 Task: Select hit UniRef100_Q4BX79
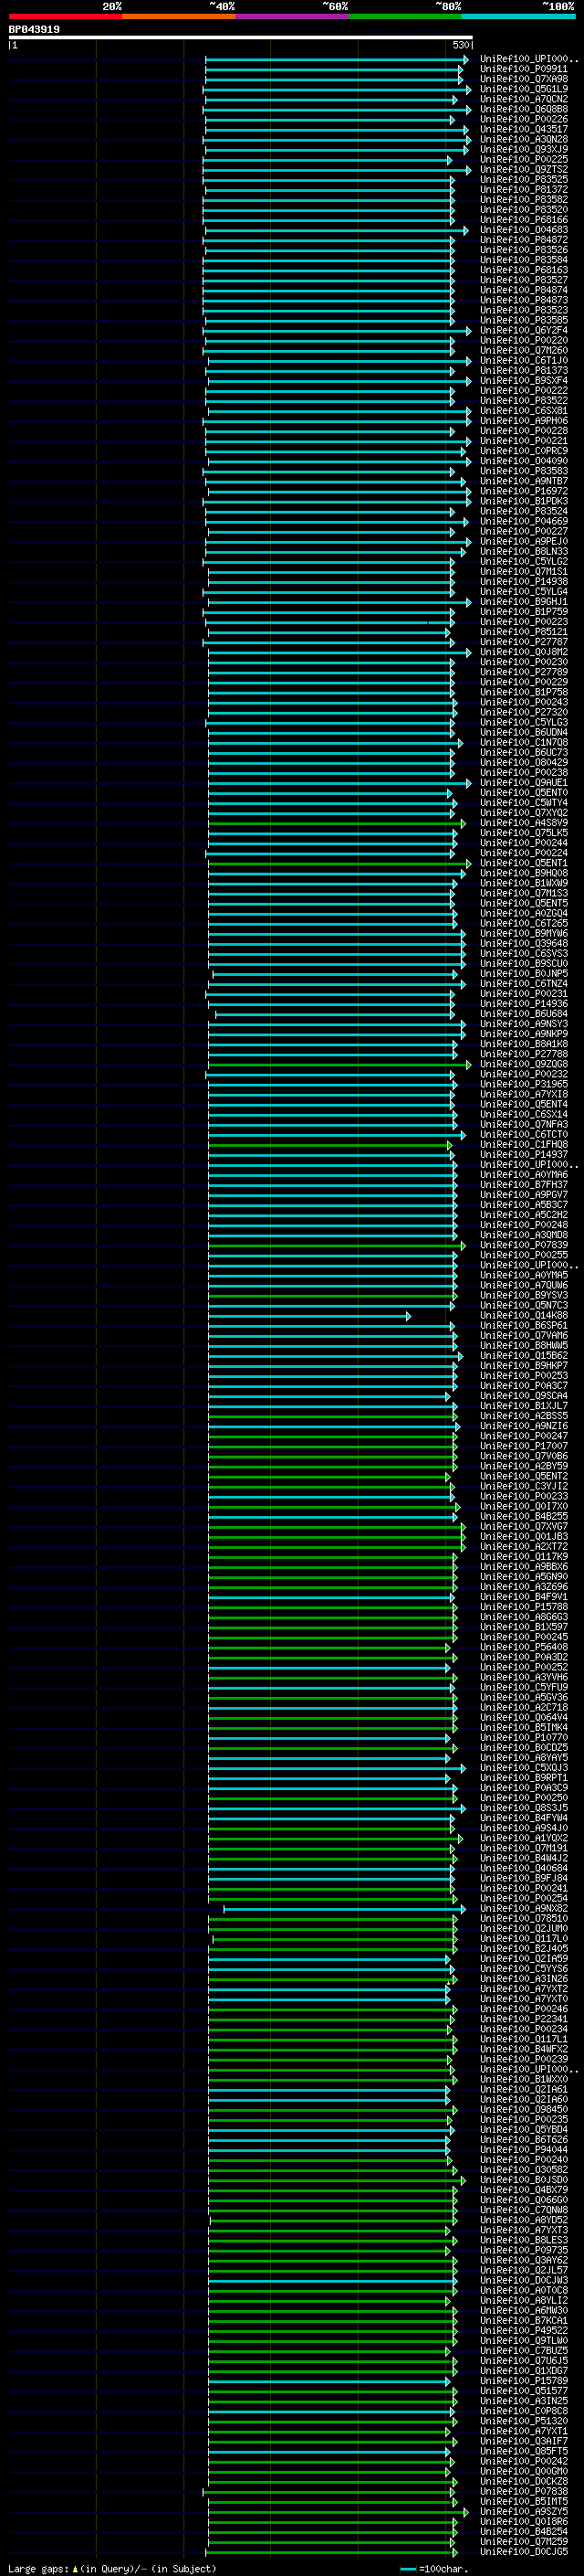pos(524,2190)
